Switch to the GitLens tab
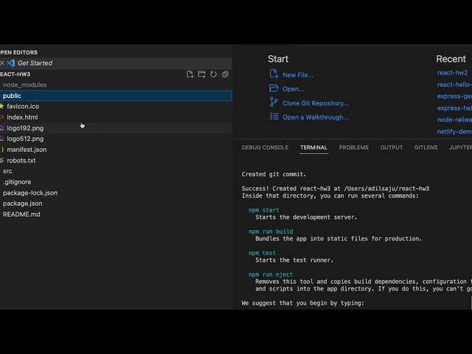 pos(426,147)
